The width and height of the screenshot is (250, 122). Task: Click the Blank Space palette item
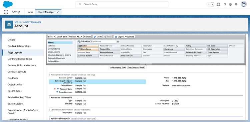(88, 49)
